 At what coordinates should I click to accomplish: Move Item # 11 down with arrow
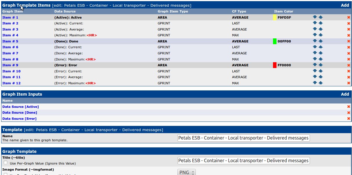315,77
